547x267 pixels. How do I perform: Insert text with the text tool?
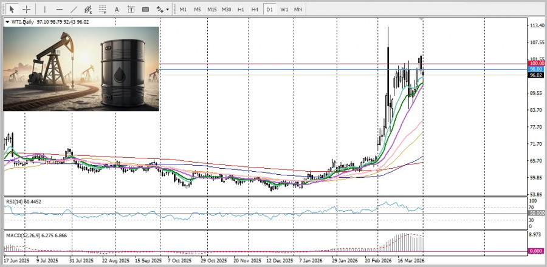coord(117,10)
